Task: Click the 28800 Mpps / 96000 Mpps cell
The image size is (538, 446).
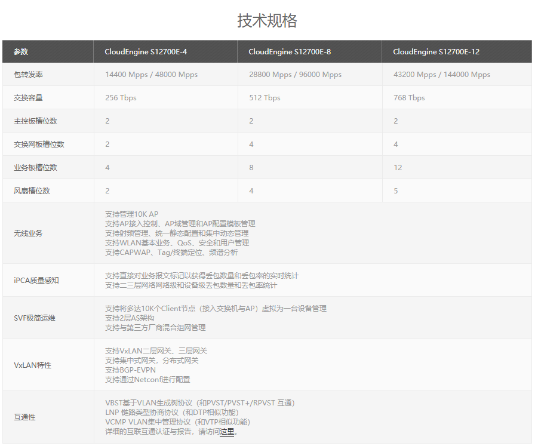Action: [x=295, y=75]
